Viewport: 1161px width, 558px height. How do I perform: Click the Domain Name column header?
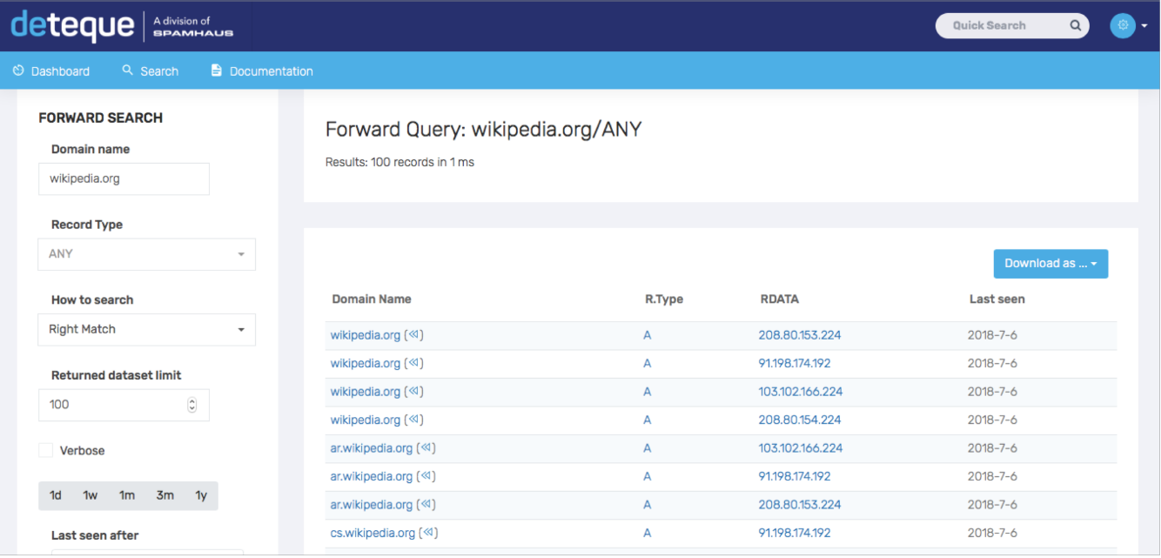coord(372,299)
